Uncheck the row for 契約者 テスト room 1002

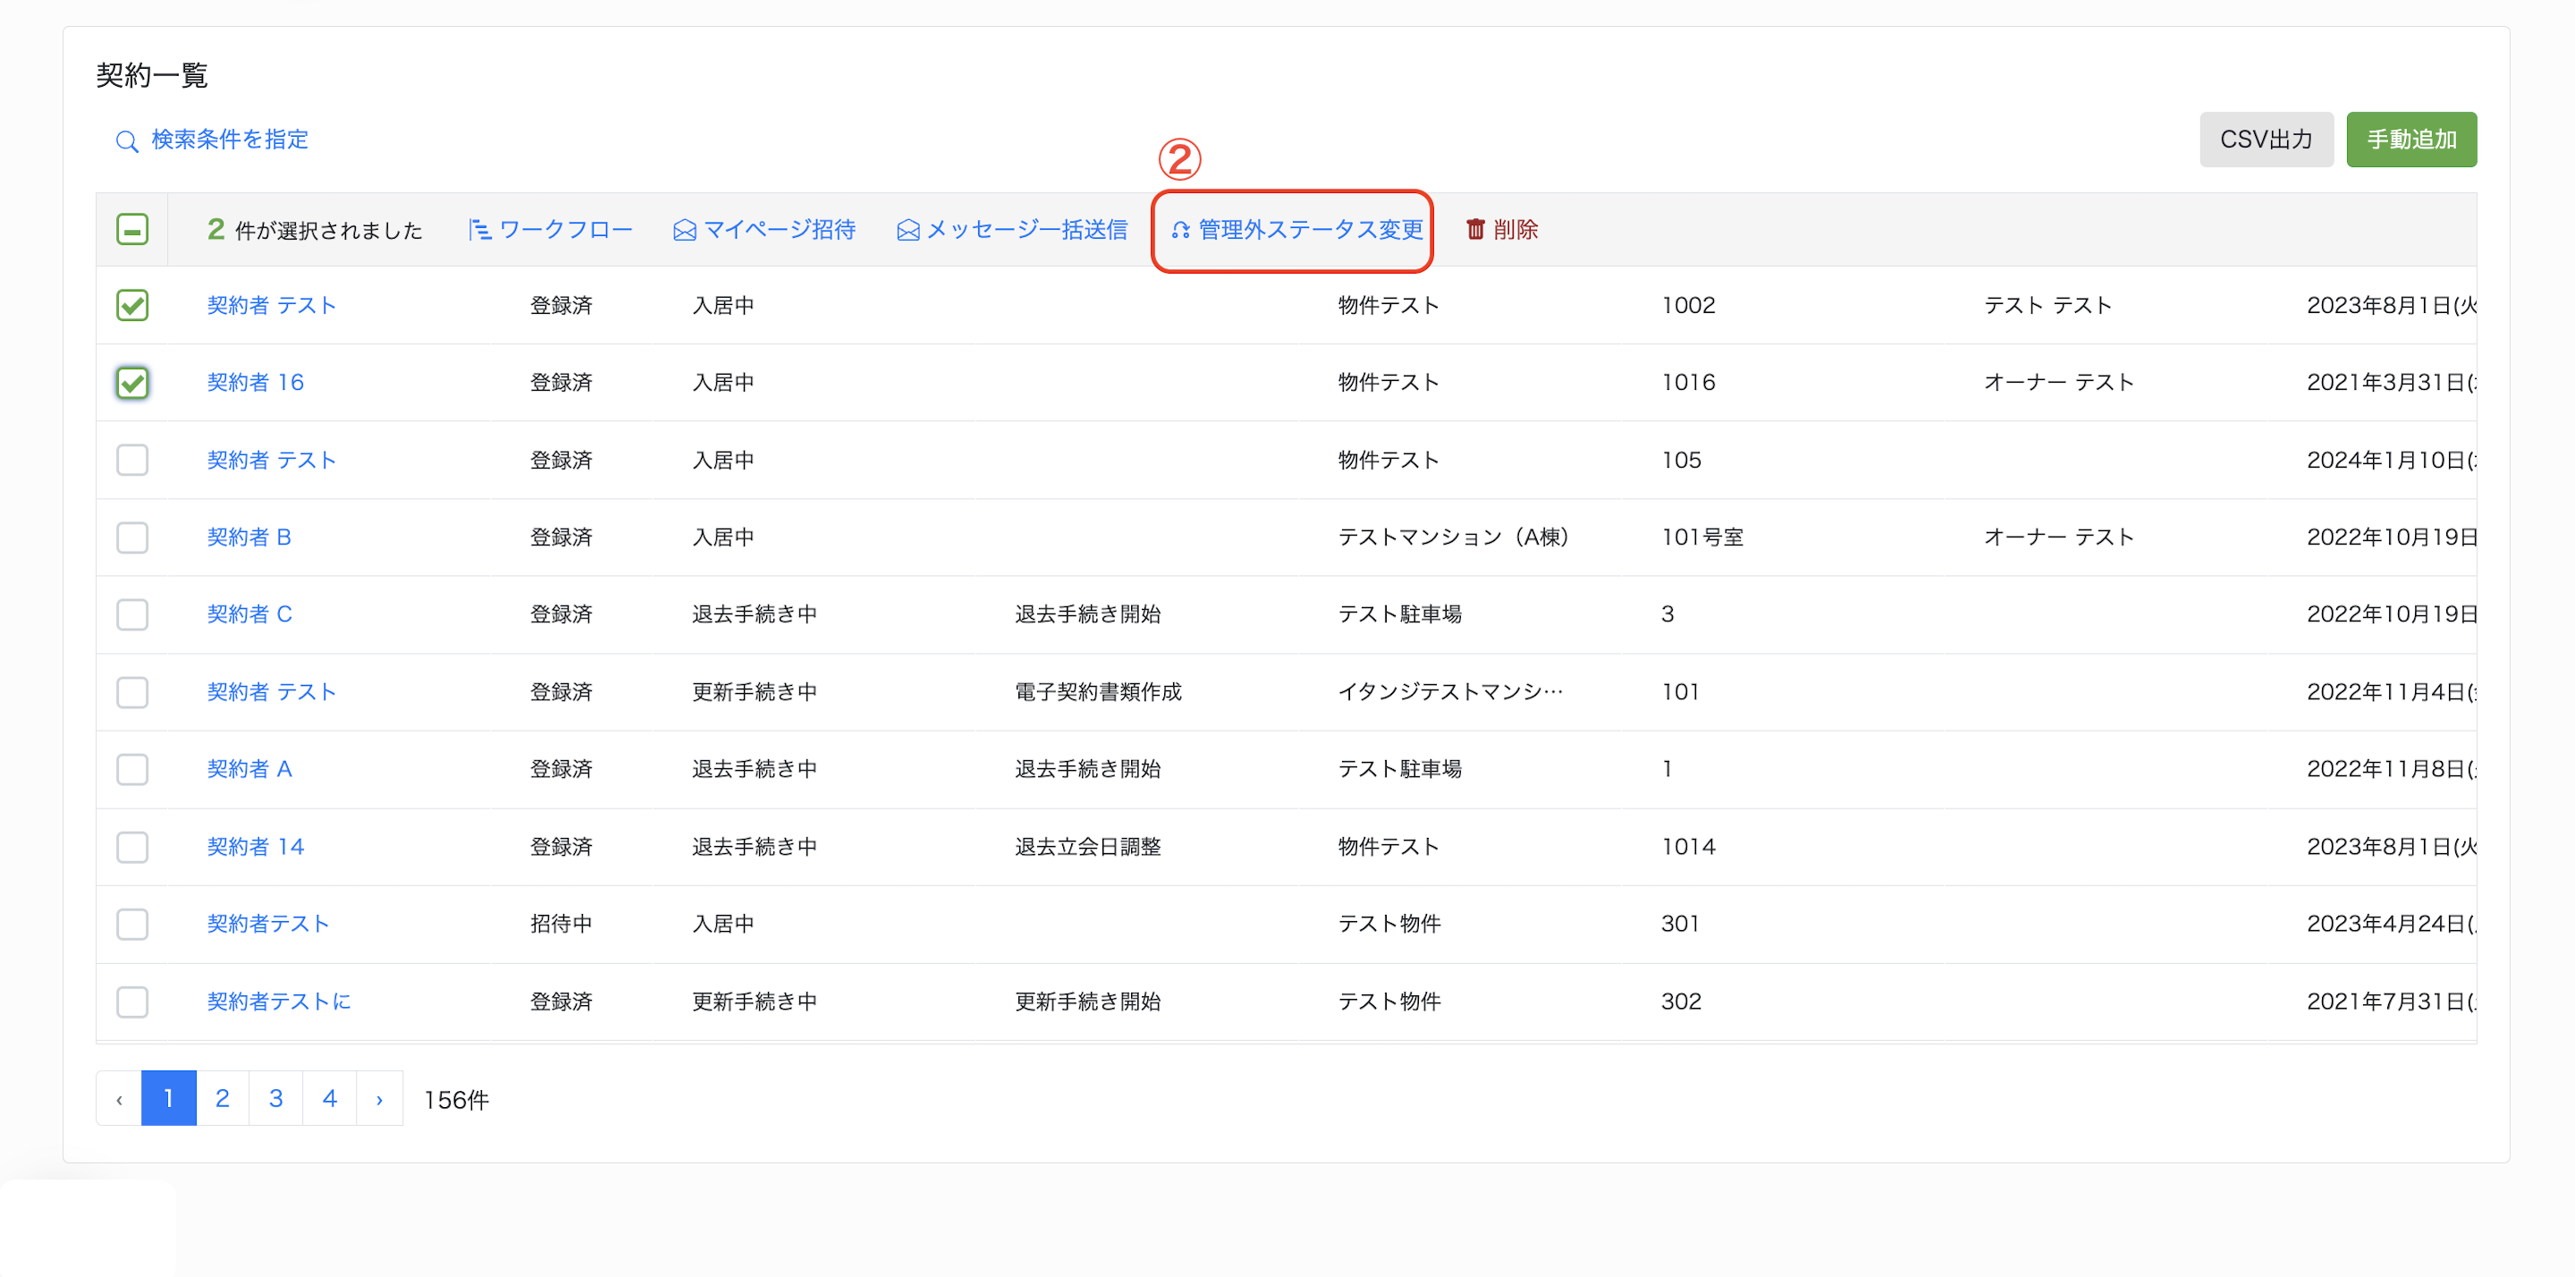pos(132,305)
